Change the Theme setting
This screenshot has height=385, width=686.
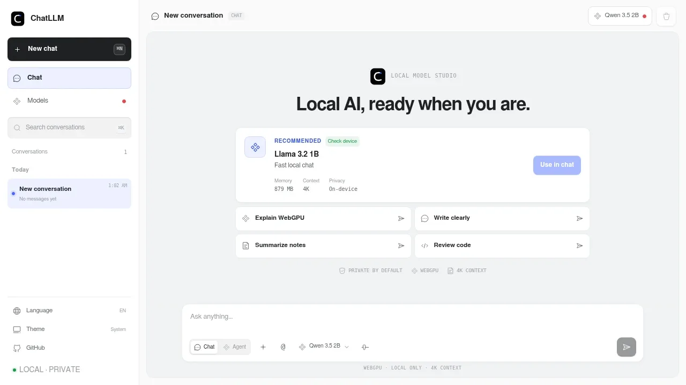[69, 329]
